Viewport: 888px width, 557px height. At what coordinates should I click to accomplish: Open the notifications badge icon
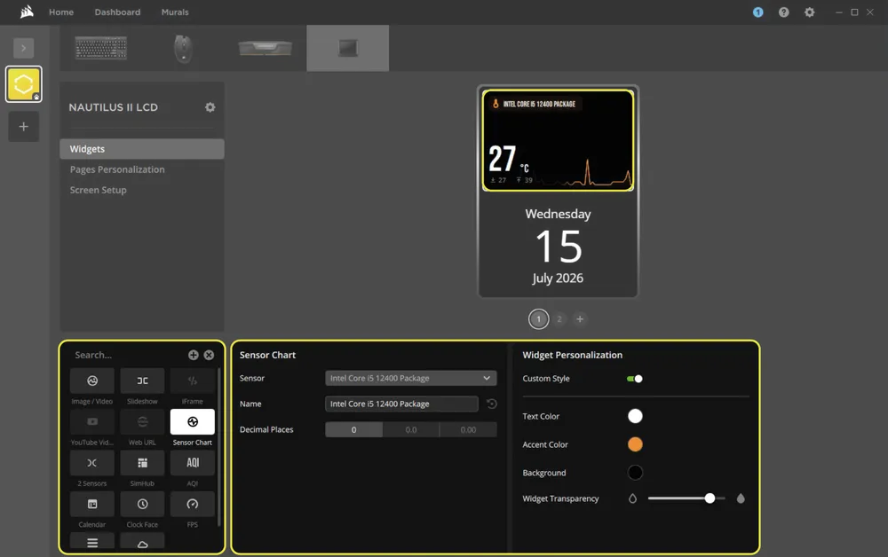point(757,12)
